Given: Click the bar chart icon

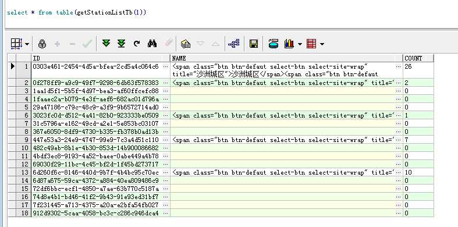Looking at the screenshot, I should tap(289, 44).
